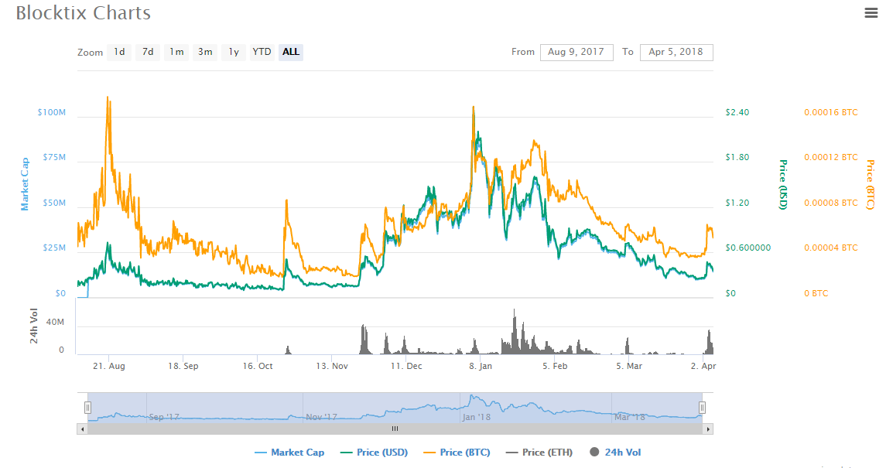Open the chart hamburger menu icon
This screenshot has width=886, height=468.
871,12
